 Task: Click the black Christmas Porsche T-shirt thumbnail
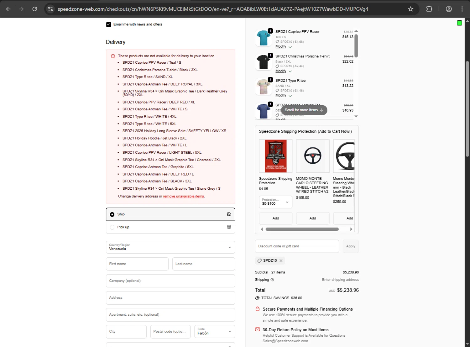coord(264,62)
